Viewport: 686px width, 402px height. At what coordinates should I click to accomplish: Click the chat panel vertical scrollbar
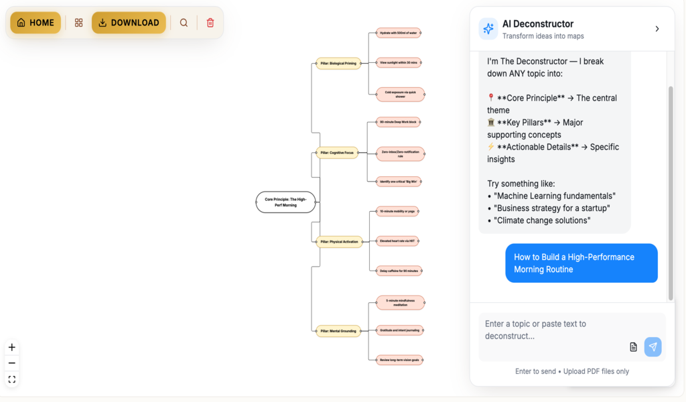[671, 194]
